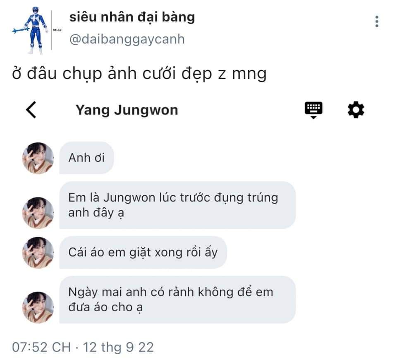Open the blue ranger profile avatar
This screenshot has width=397, height=360.
click(x=36, y=30)
